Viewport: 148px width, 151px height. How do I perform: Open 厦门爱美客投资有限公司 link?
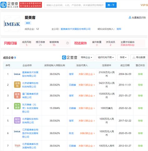[x=30, y=96]
